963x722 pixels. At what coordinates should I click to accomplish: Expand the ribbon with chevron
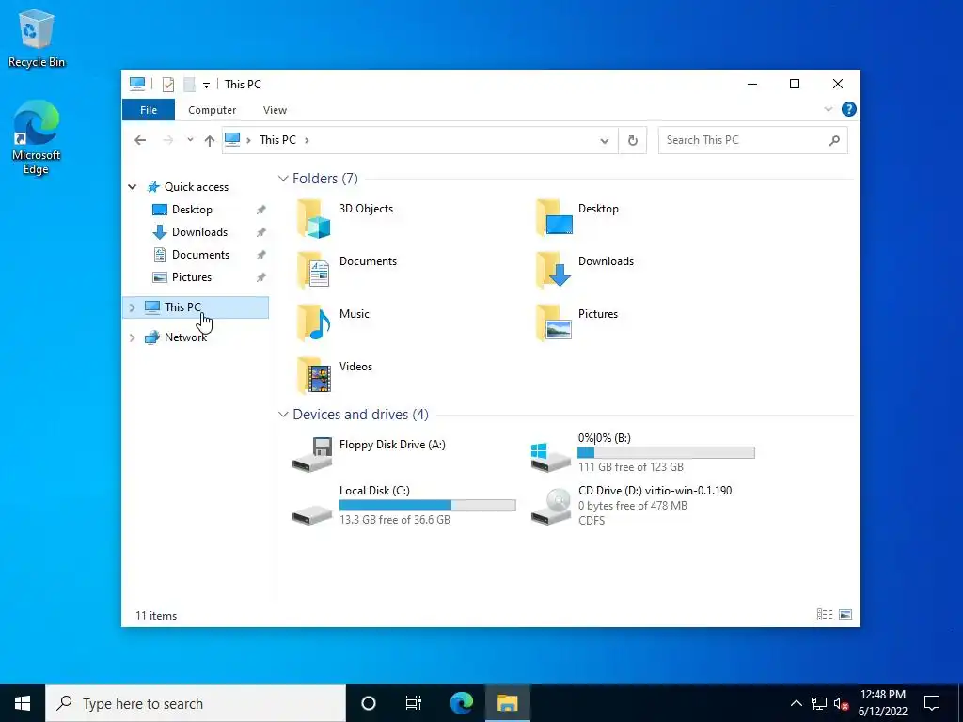(828, 109)
